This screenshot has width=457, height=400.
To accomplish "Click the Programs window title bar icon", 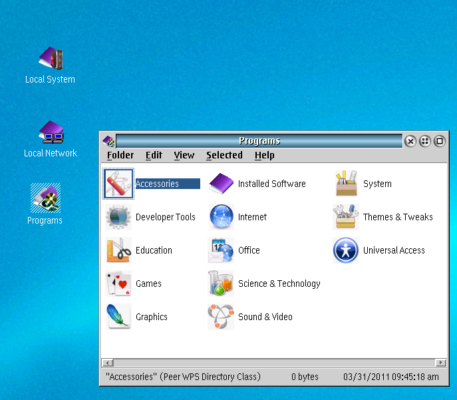I will 108,140.
